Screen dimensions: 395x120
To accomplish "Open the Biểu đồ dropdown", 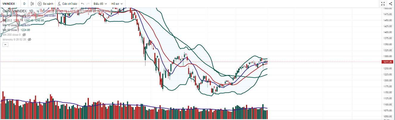I will (x=100, y=4).
